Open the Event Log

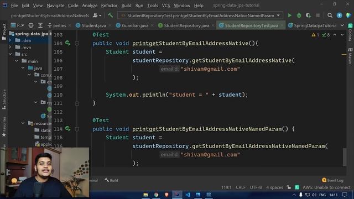pos(332,180)
